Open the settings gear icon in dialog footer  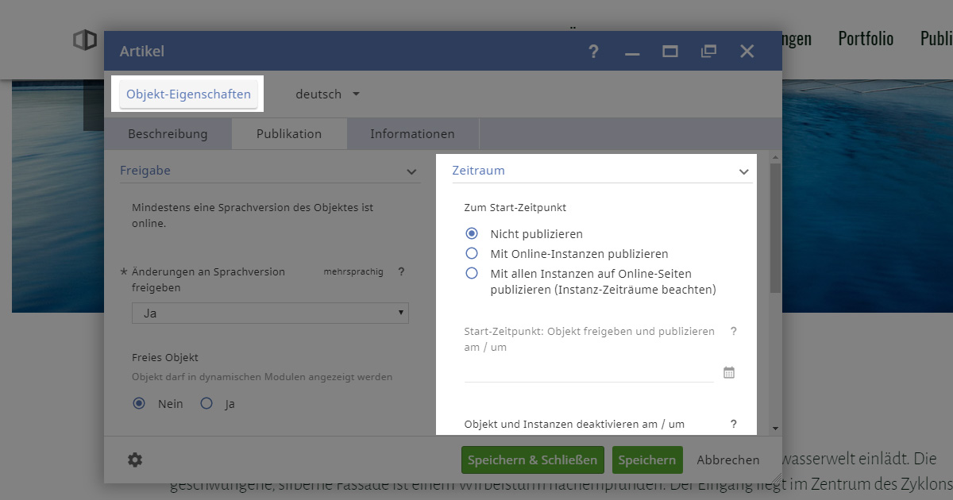[135, 460]
